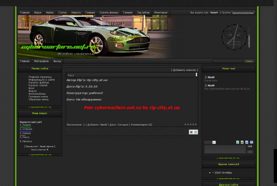Open the smiley icon in mini-chat toolbar
The image size is (277, 186).
[x=242, y=142]
